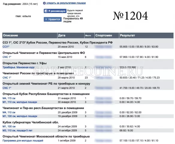Open the CNC 1* link dated 15 мая 2010
Viewport: 175px width, 144px height.
point(7,57)
